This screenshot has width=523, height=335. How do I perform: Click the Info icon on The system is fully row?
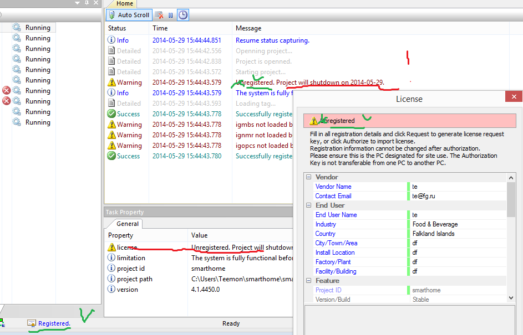pyautogui.click(x=111, y=92)
